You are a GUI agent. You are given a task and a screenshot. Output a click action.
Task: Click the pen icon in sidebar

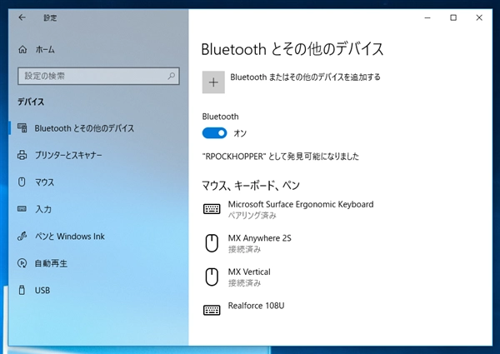22,236
